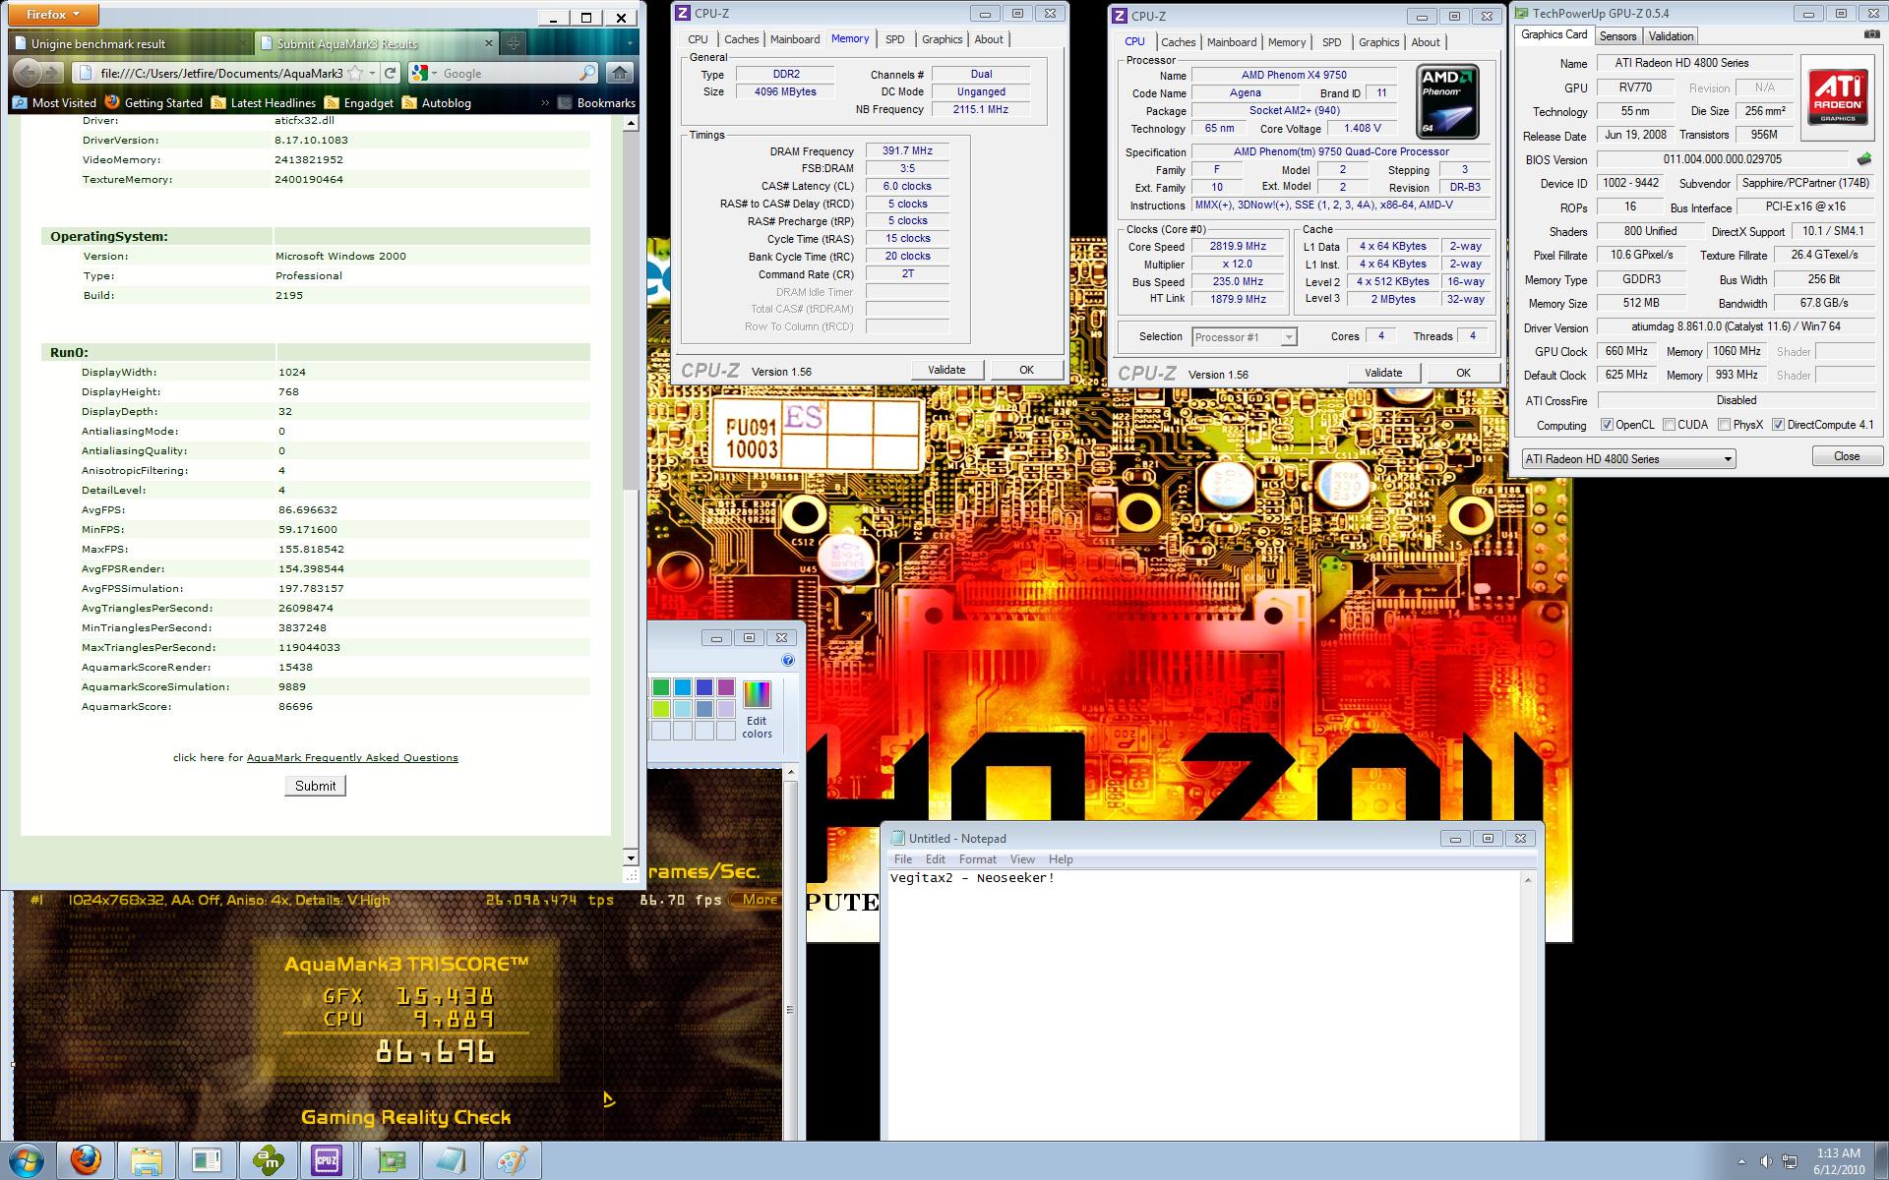Open the Sensors tab in GPU-Z
Viewport: 1889px width, 1180px height.
(x=1617, y=36)
